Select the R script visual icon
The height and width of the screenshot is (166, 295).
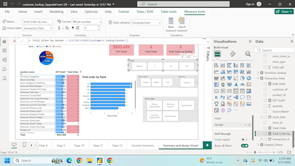216,98
